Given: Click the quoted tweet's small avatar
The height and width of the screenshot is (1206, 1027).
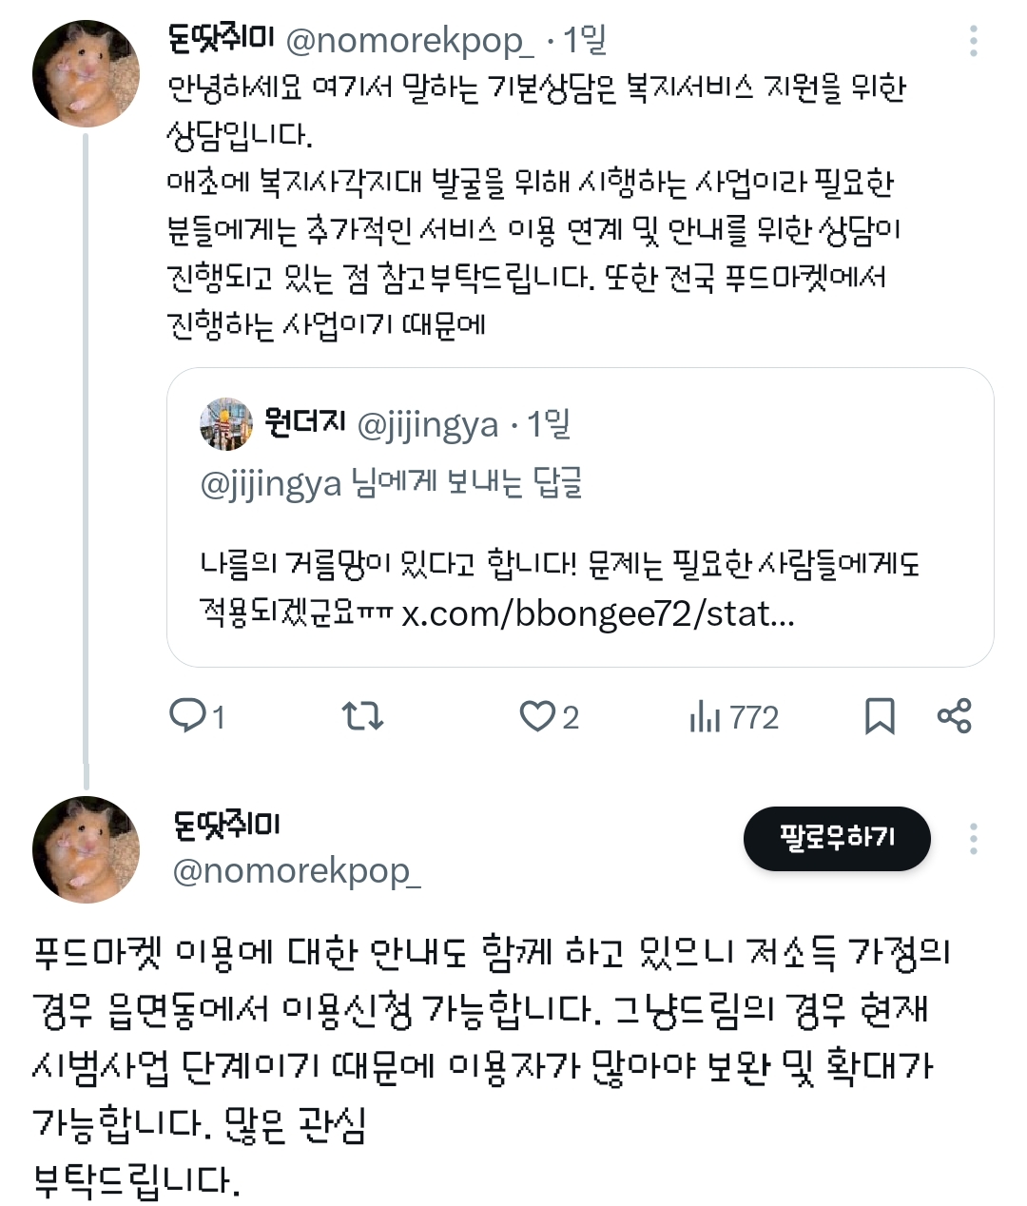Looking at the screenshot, I should (x=226, y=424).
